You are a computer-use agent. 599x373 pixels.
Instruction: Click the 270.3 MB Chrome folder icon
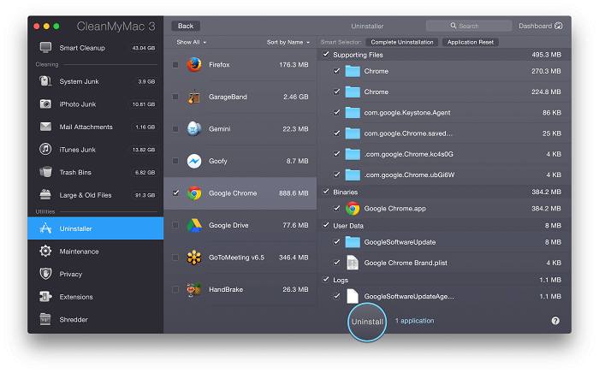tap(353, 71)
